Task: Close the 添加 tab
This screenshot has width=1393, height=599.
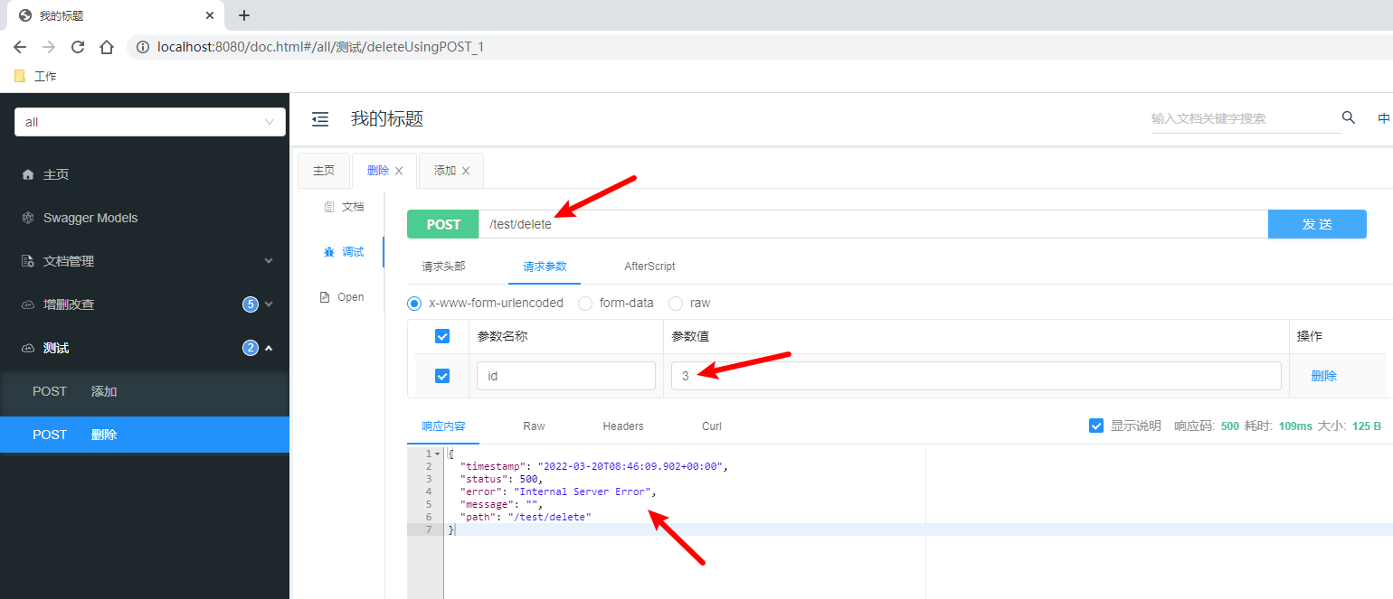Action: (466, 171)
